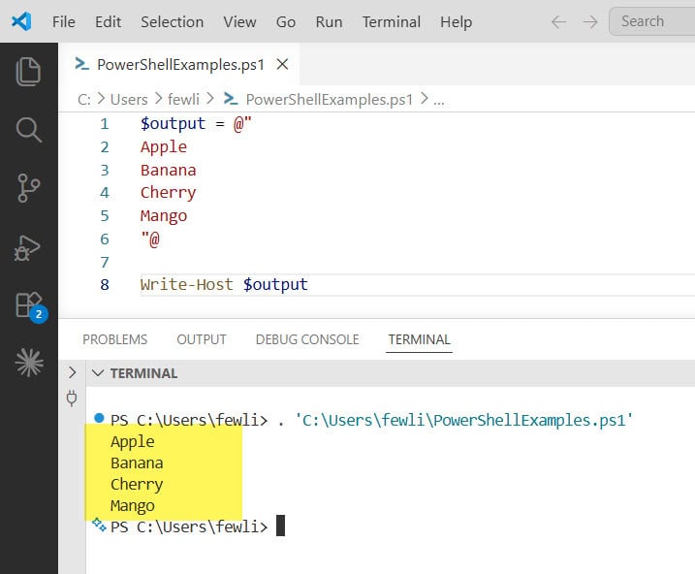Click the PowerShell file icon in breadcrumb
The image size is (695, 574).
click(x=231, y=98)
